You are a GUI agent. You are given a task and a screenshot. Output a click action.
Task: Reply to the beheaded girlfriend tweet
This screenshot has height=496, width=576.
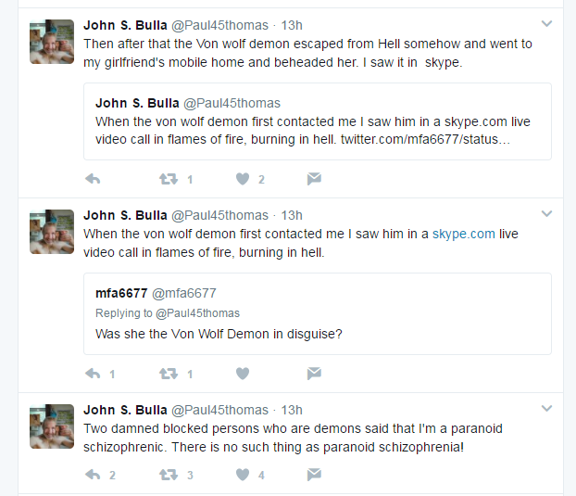coord(93,179)
